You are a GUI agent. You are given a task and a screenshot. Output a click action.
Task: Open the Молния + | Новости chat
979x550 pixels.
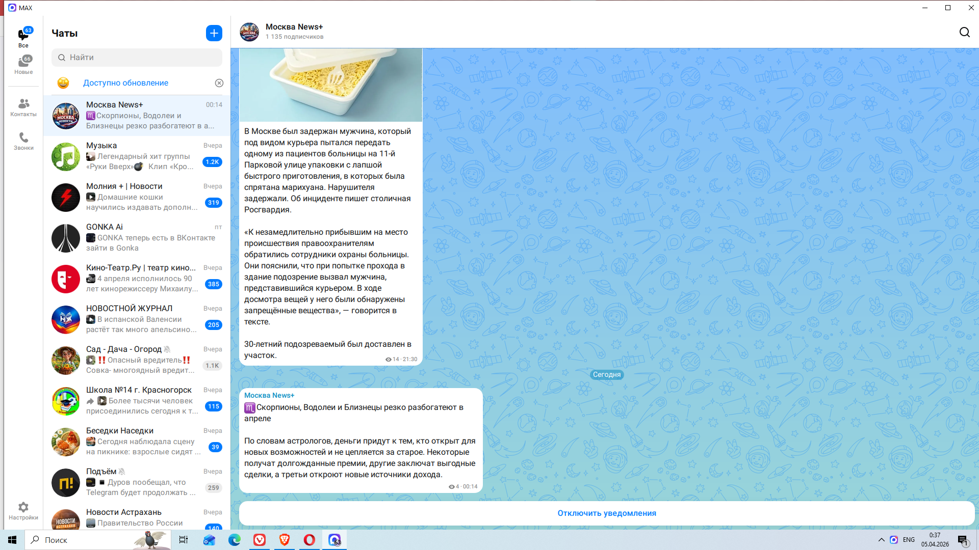coord(137,197)
